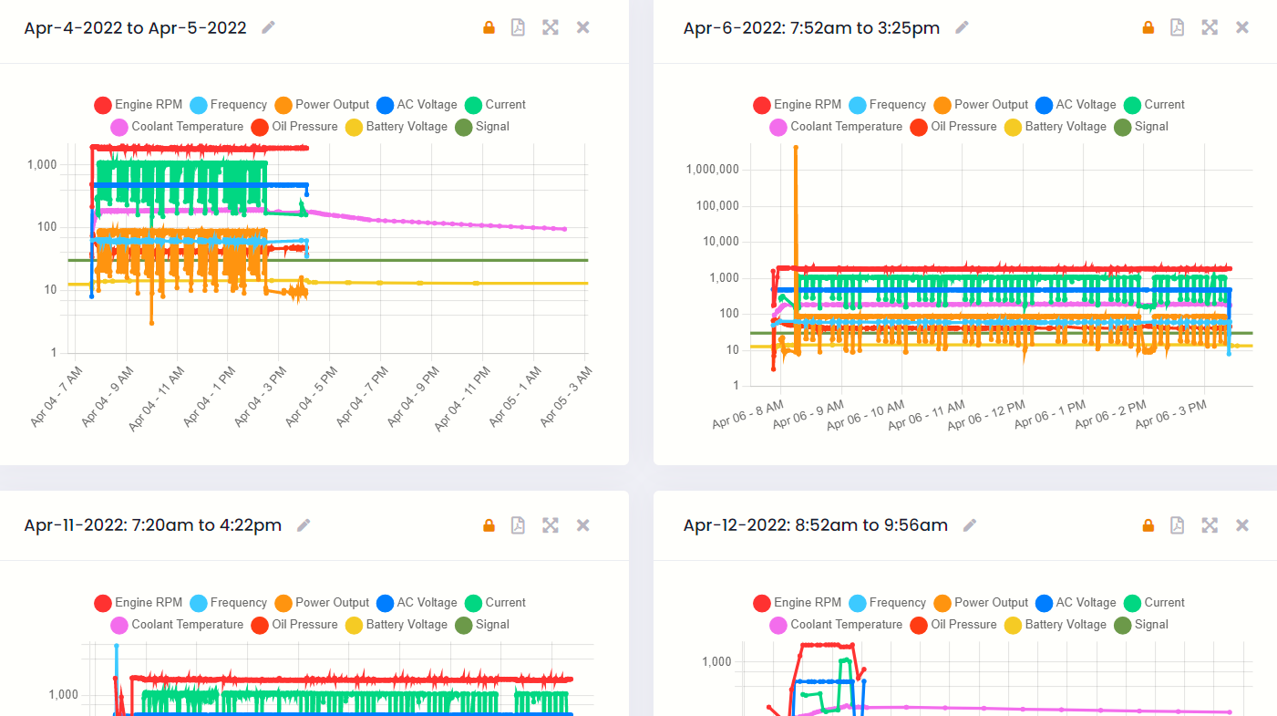Screen dimensions: 1277x716
Task: Disable Power Output in Apr-12 chart legend
Action: (x=981, y=603)
